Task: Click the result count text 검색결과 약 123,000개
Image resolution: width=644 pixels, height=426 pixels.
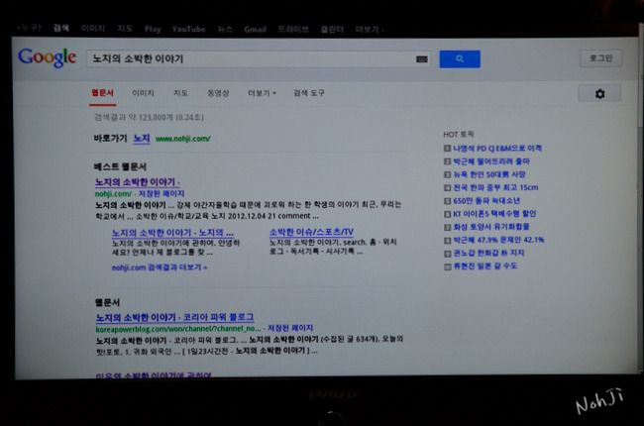Action: 149,118
